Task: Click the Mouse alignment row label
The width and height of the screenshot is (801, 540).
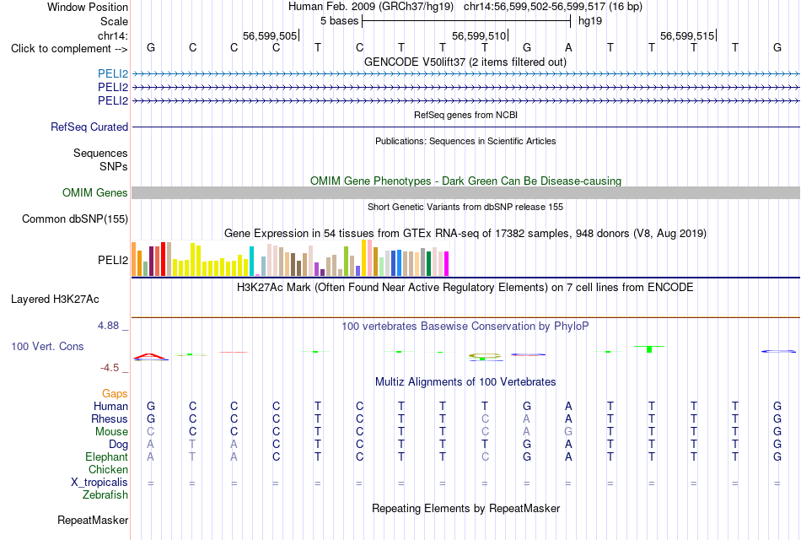Action: coord(111,432)
